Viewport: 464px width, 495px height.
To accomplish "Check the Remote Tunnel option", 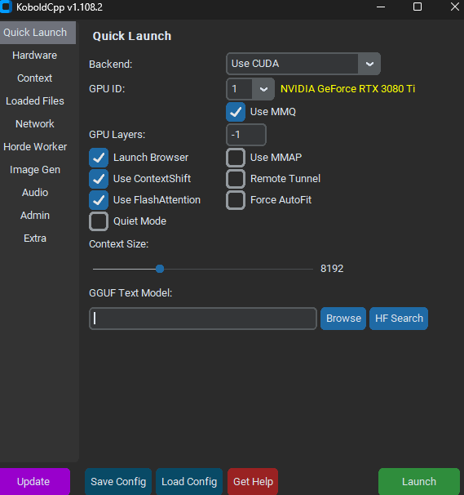I will (x=236, y=179).
